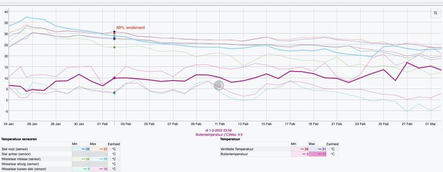Click the empty Stal achter Min cell
Image resolution: width=443 pixels, height=172 pixels.
81,154
